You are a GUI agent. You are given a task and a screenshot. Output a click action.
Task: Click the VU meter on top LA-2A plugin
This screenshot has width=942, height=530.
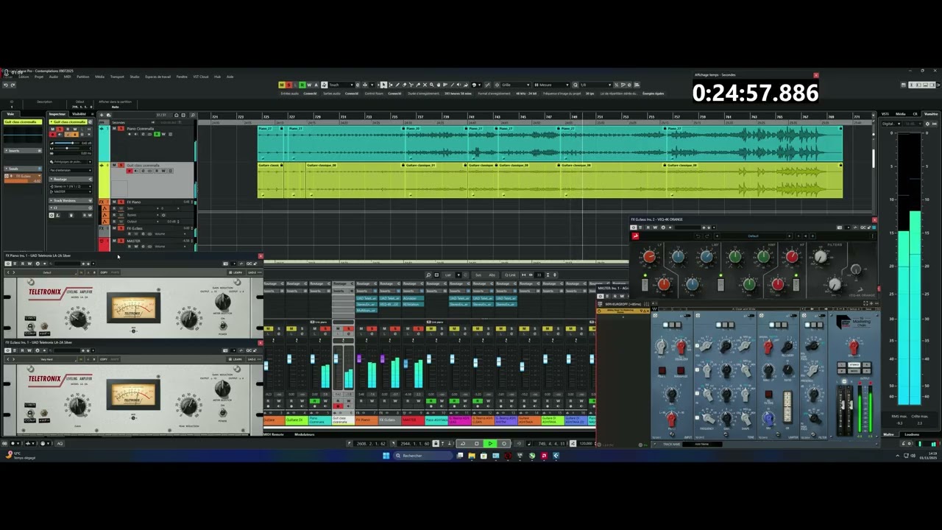tap(133, 308)
